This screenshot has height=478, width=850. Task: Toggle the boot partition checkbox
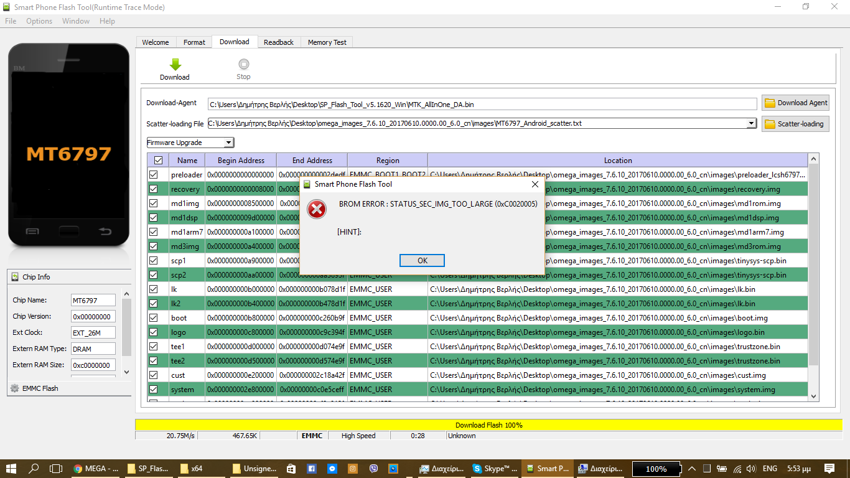(x=154, y=318)
